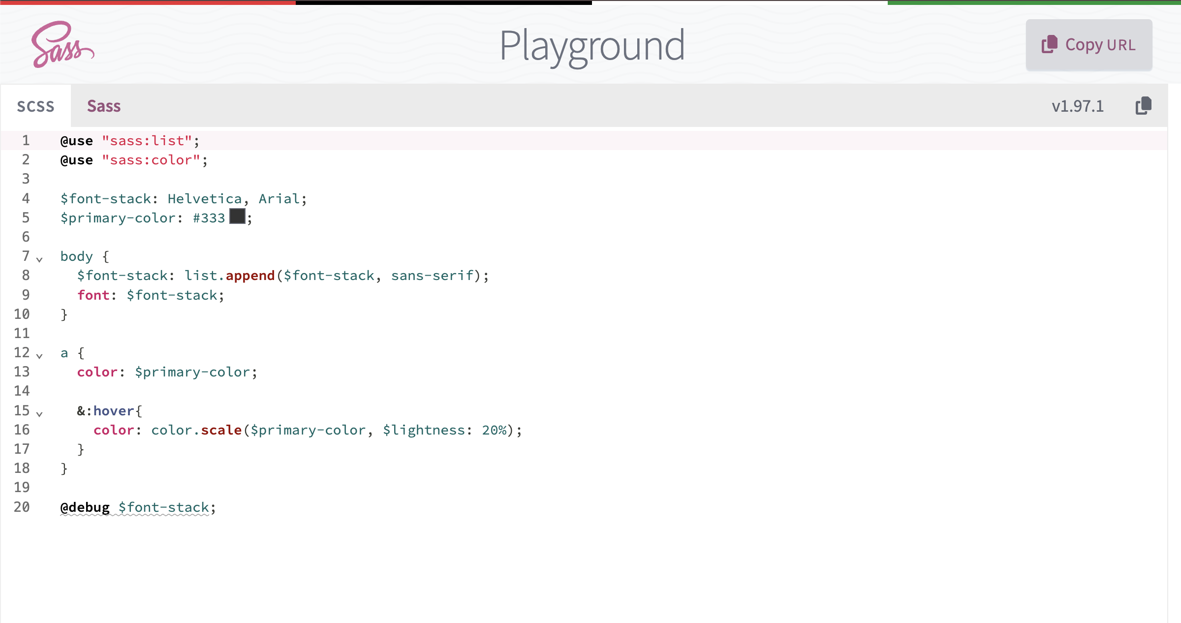Click the Sass logo
The height and width of the screenshot is (623, 1181).
coord(62,44)
